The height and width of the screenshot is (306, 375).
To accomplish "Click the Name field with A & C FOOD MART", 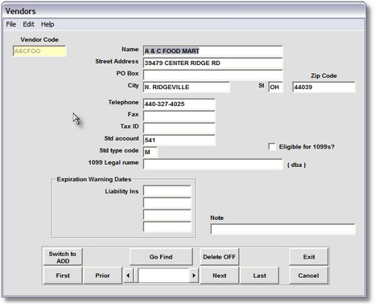I will (213, 51).
